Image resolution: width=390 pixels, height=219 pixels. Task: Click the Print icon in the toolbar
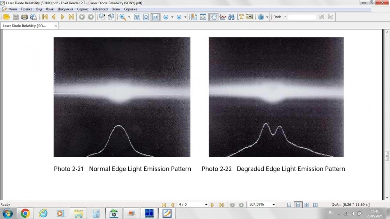25,17
